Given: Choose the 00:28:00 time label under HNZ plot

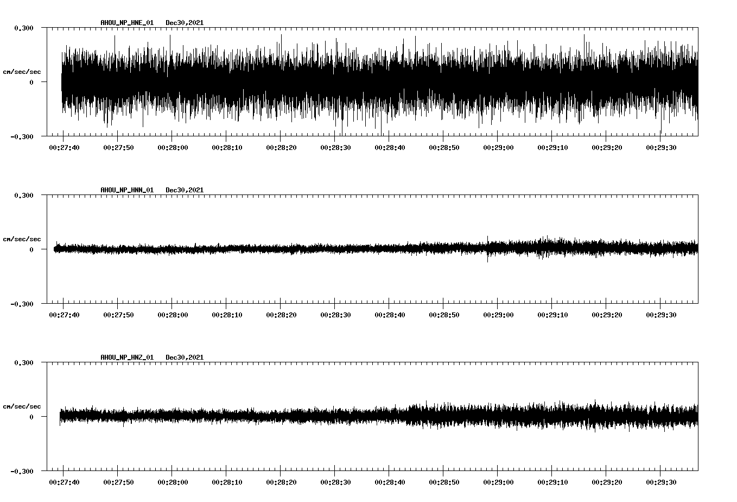Looking at the screenshot, I should [x=173, y=482].
